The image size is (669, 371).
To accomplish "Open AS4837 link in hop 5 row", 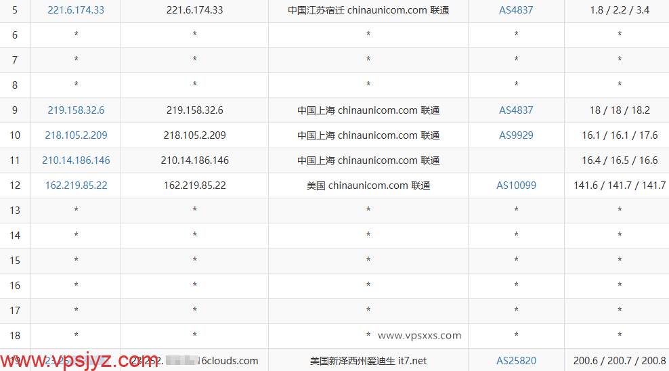I will [516, 10].
